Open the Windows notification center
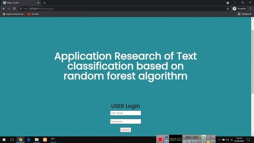 coord(249,139)
